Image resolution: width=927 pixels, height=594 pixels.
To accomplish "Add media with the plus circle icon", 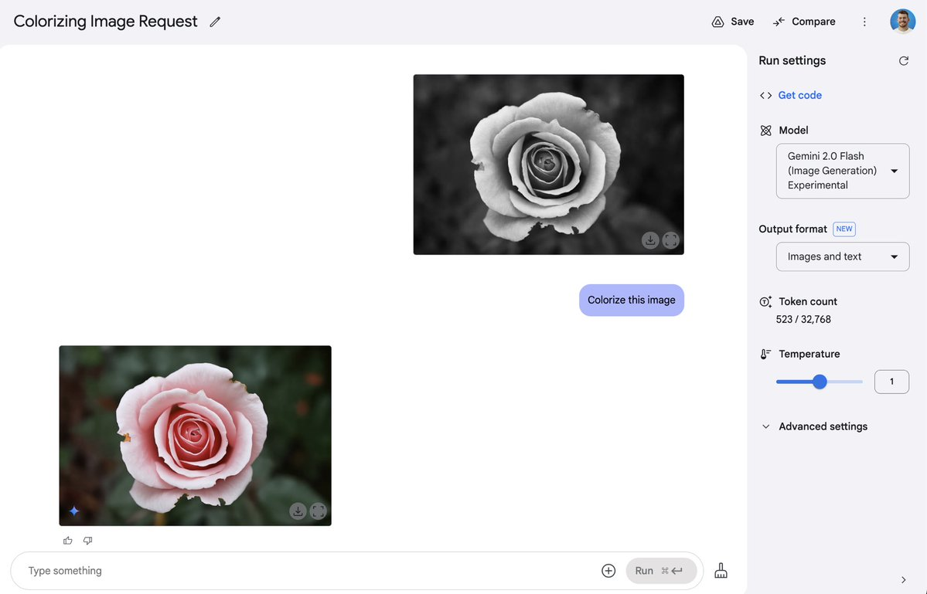I will click(x=608, y=570).
